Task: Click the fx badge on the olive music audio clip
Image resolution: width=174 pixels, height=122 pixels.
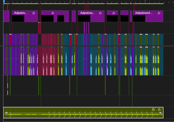Action: pos(159,109)
